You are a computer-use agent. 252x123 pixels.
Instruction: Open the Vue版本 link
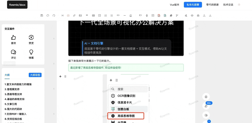(x=175, y=5)
